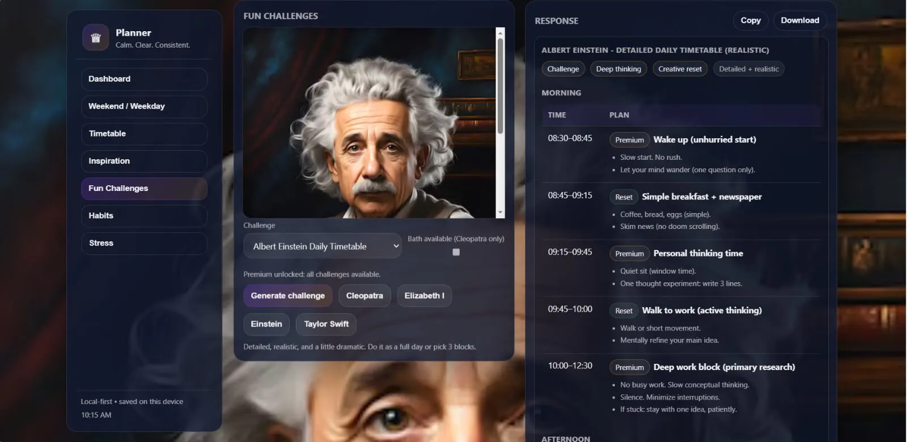The image size is (907, 442).
Task: Select the '10:00–12:30' time cell
Action: 570,366
